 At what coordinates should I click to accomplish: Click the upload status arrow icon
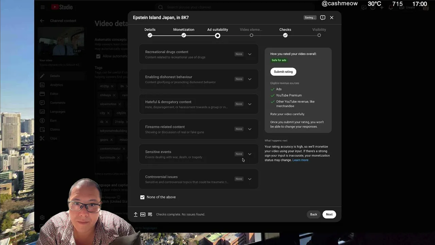coord(136,214)
